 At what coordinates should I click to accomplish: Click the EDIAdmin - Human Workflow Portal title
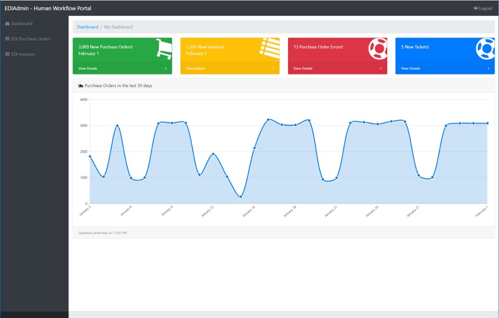[x=48, y=8]
